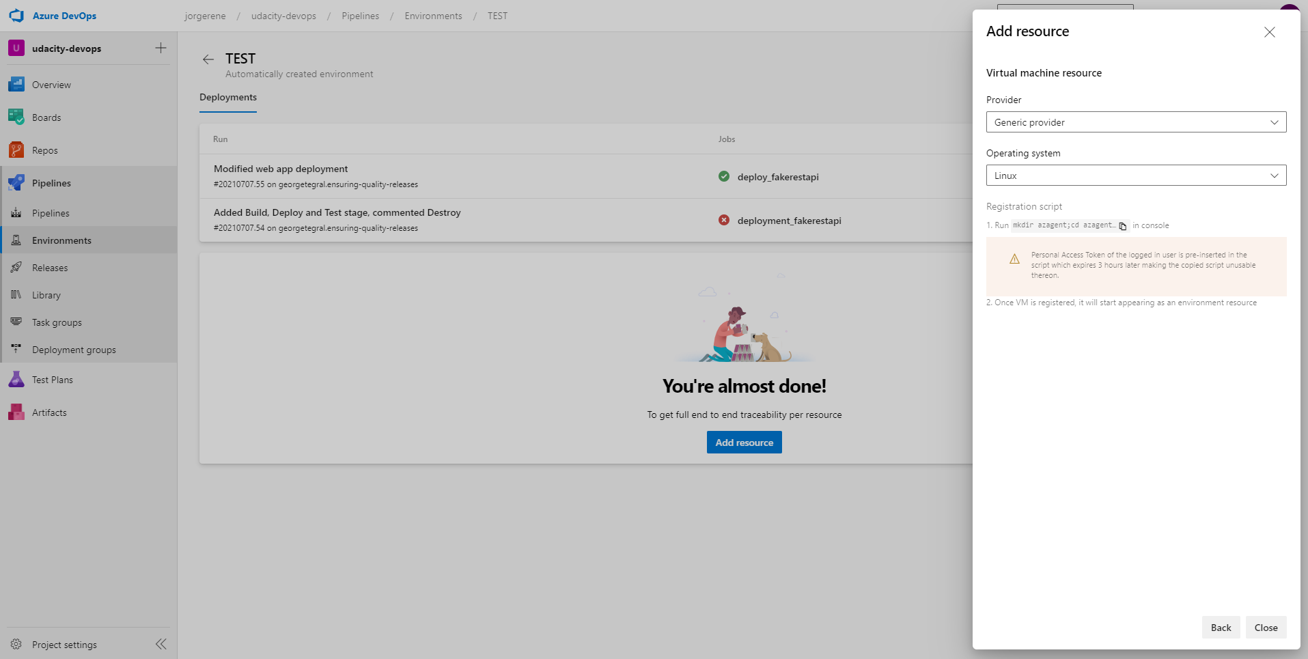This screenshot has width=1308, height=659.
Task: Click the Pipelines breadcrumb
Action: pos(361,16)
